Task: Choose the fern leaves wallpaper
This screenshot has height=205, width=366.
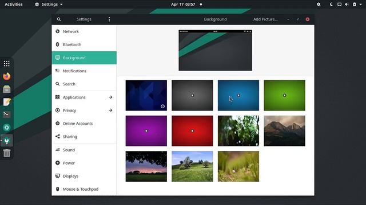Action: [238, 131]
